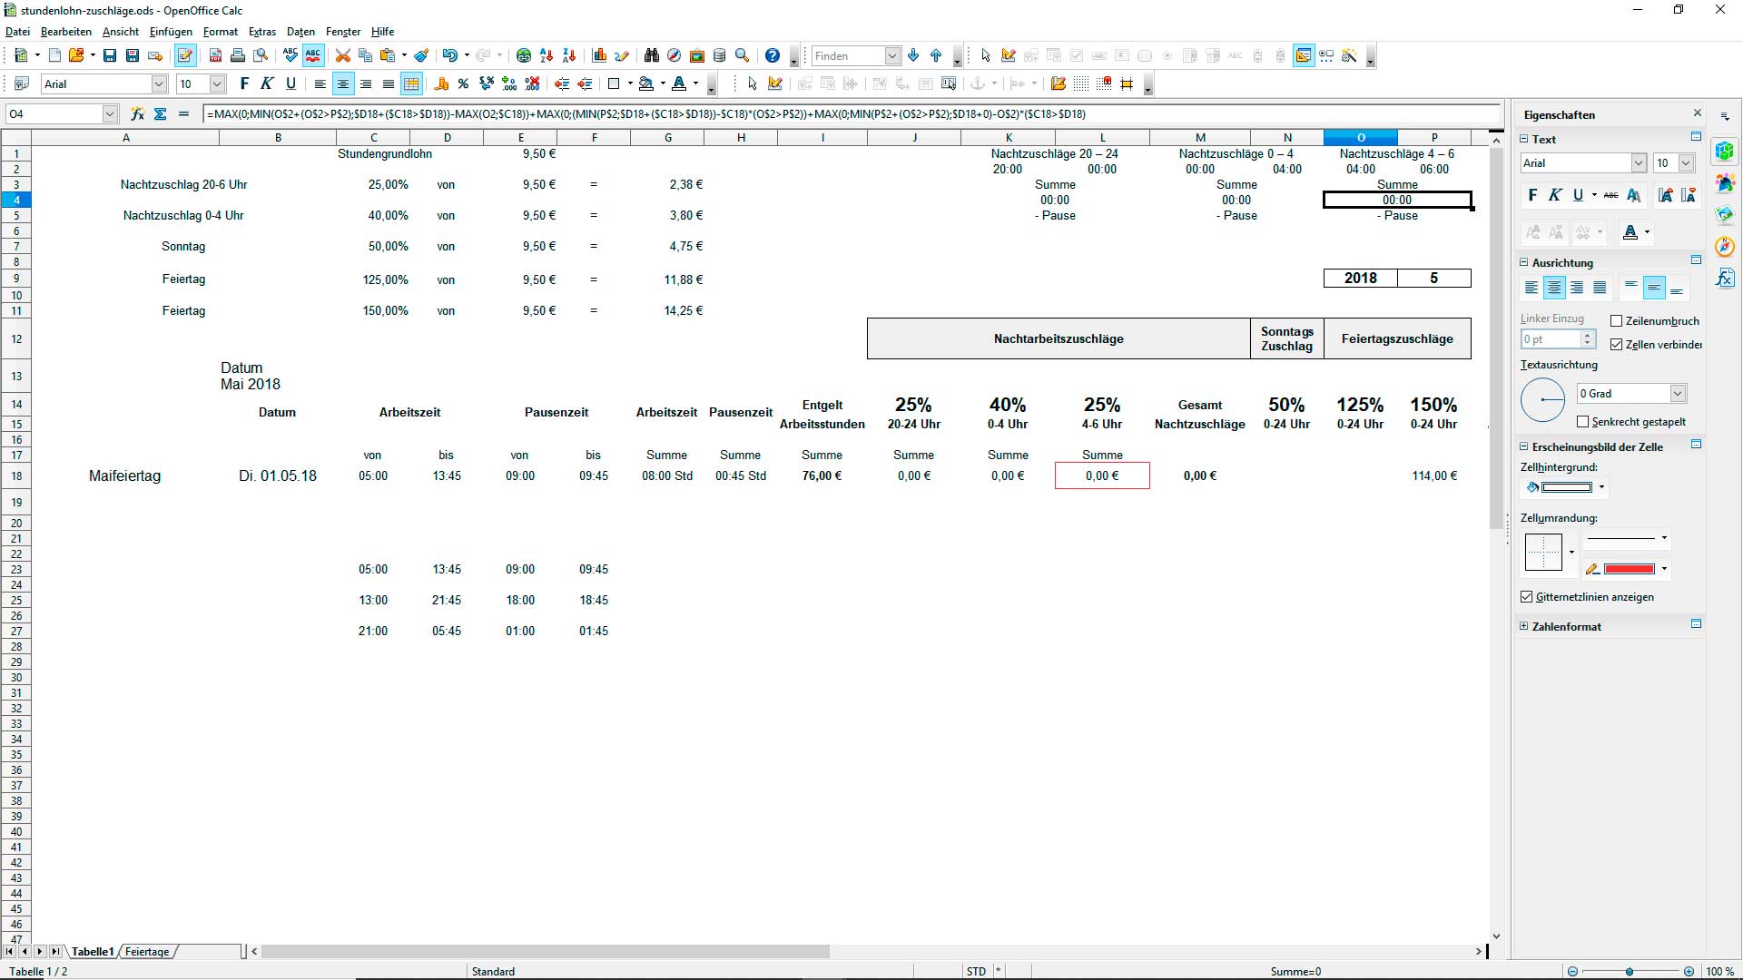The width and height of the screenshot is (1743, 980).
Task: Apply percent number format icon
Action: click(463, 83)
